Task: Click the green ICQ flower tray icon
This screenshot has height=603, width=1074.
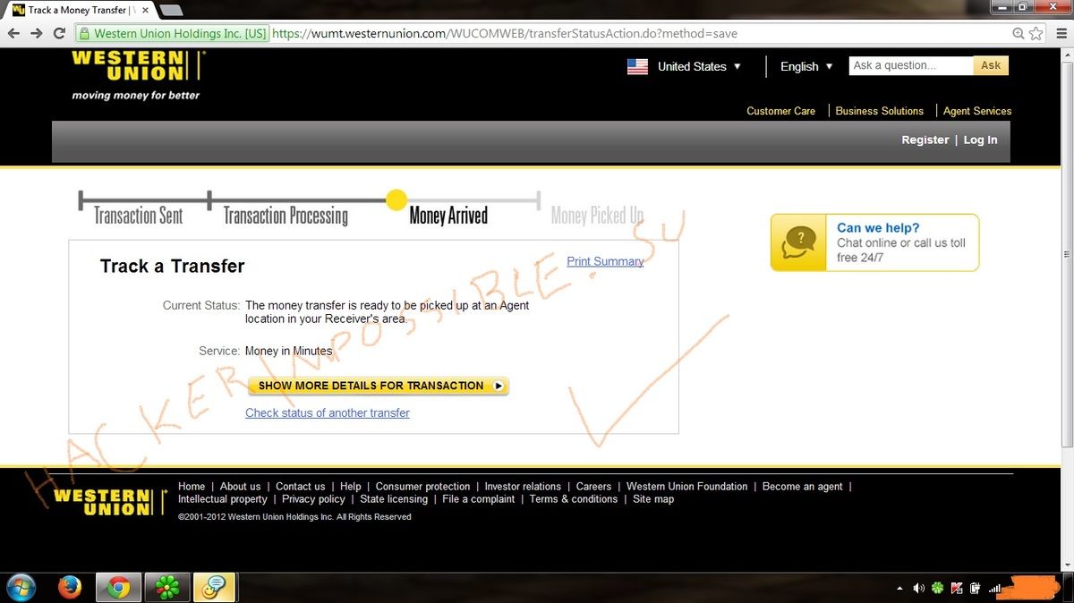Action: [x=938, y=588]
